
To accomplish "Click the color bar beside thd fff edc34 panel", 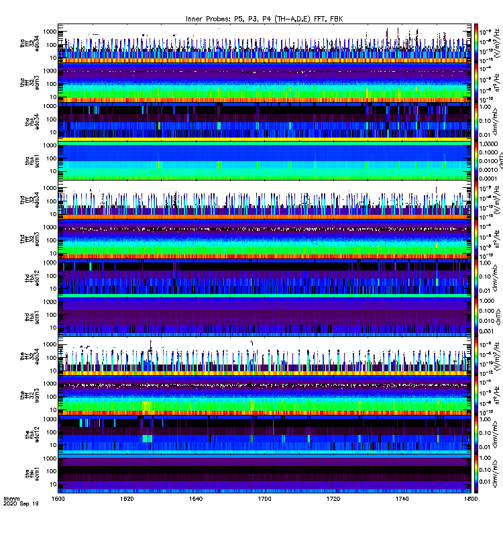I will [476, 199].
